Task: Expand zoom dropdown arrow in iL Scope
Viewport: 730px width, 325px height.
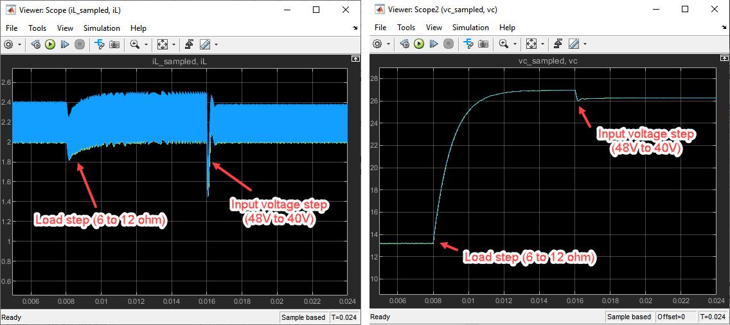Action: coord(146,45)
